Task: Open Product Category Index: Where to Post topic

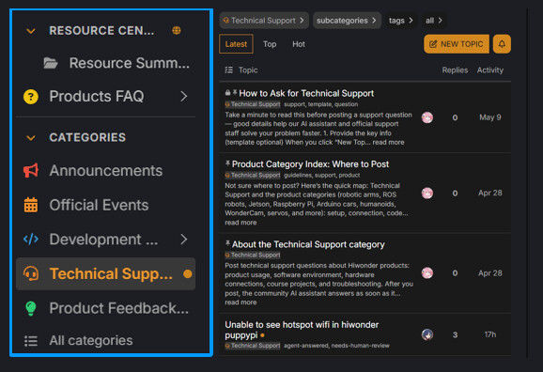Action: click(310, 164)
